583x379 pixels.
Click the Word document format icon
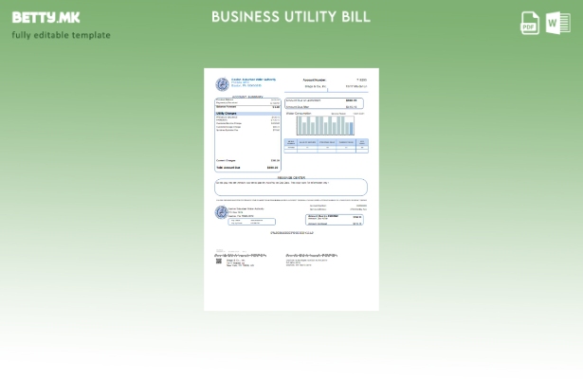point(557,23)
